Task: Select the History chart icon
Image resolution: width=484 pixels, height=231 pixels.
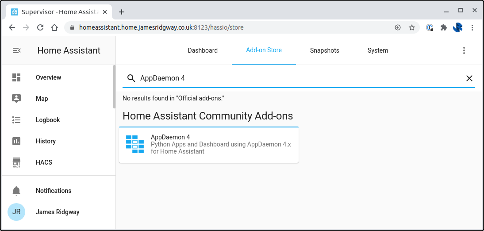Action: [x=16, y=141]
